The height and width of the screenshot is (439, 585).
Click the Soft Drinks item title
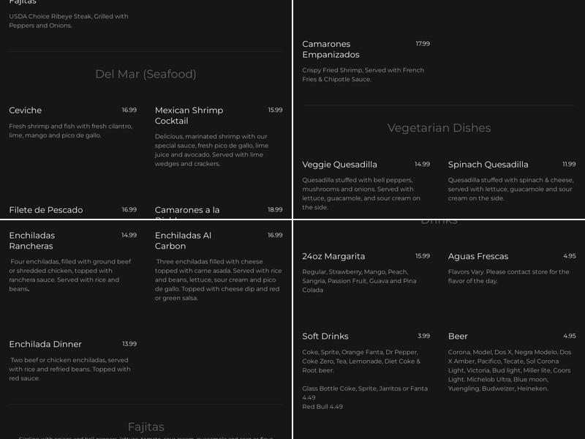tap(325, 337)
